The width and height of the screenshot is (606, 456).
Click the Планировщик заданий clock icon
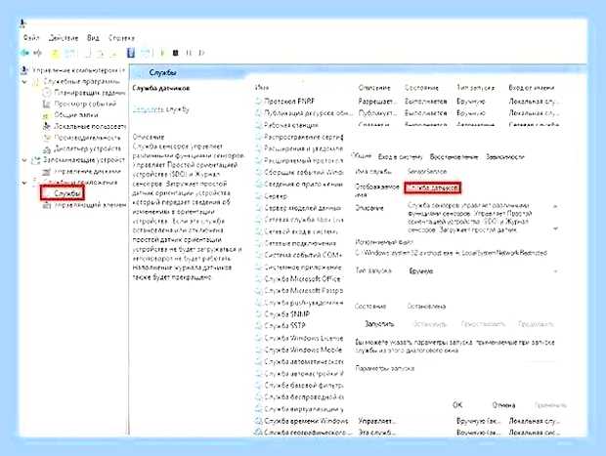point(46,93)
